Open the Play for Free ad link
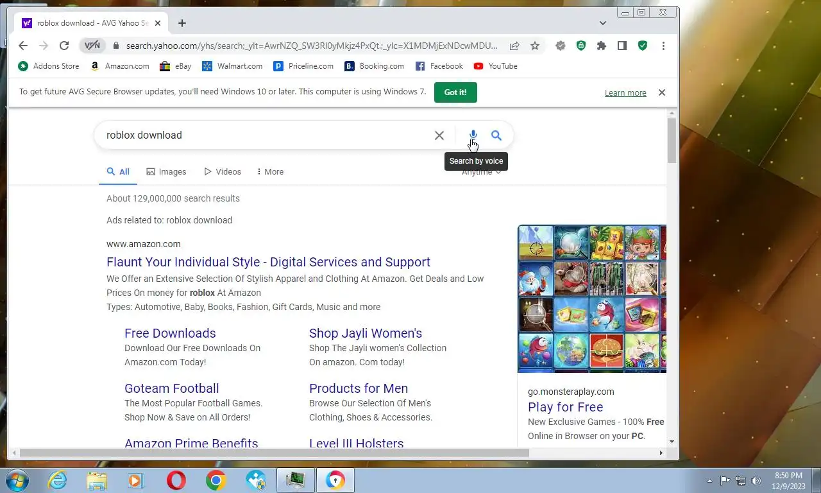The image size is (821, 493). point(566,407)
